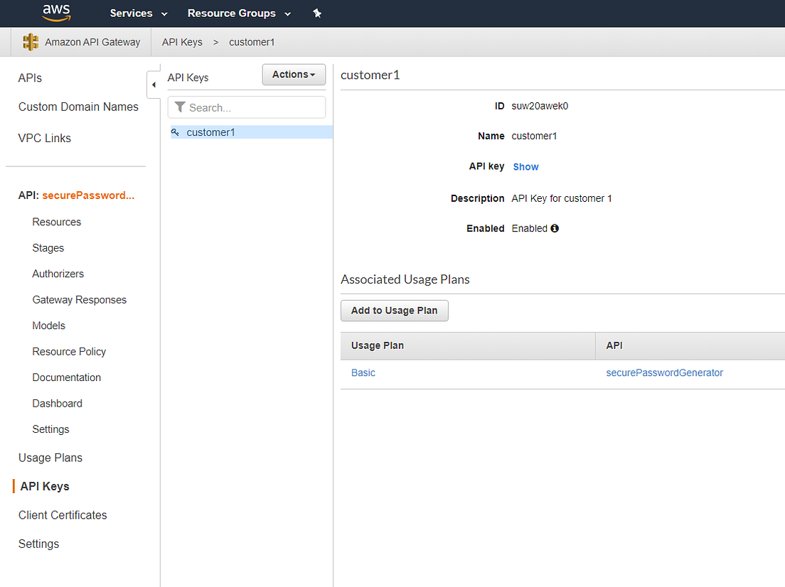Image resolution: width=785 pixels, height=587 pixels.
Task: Open Client Certificates section
Action: (x=62, y=515)
